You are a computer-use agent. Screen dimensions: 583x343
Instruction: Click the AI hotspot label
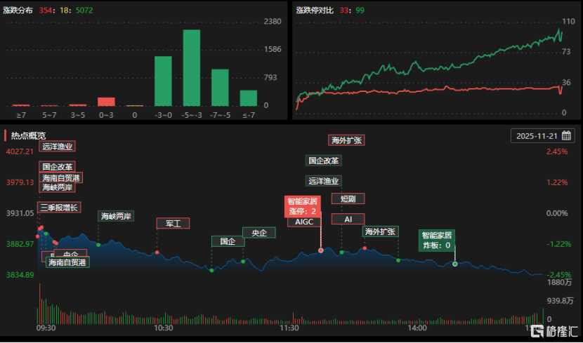point(348,219)
